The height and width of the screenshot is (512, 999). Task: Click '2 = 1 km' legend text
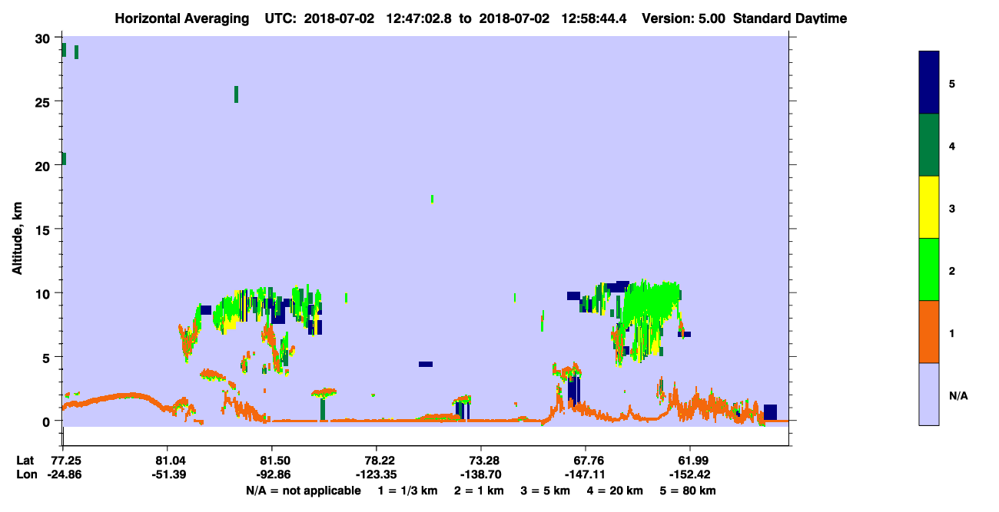click(x=479, y=491)
